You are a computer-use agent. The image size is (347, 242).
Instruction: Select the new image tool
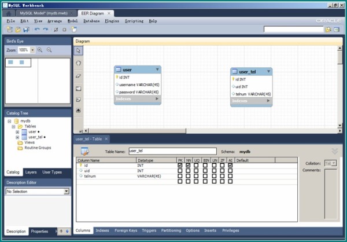78,110
